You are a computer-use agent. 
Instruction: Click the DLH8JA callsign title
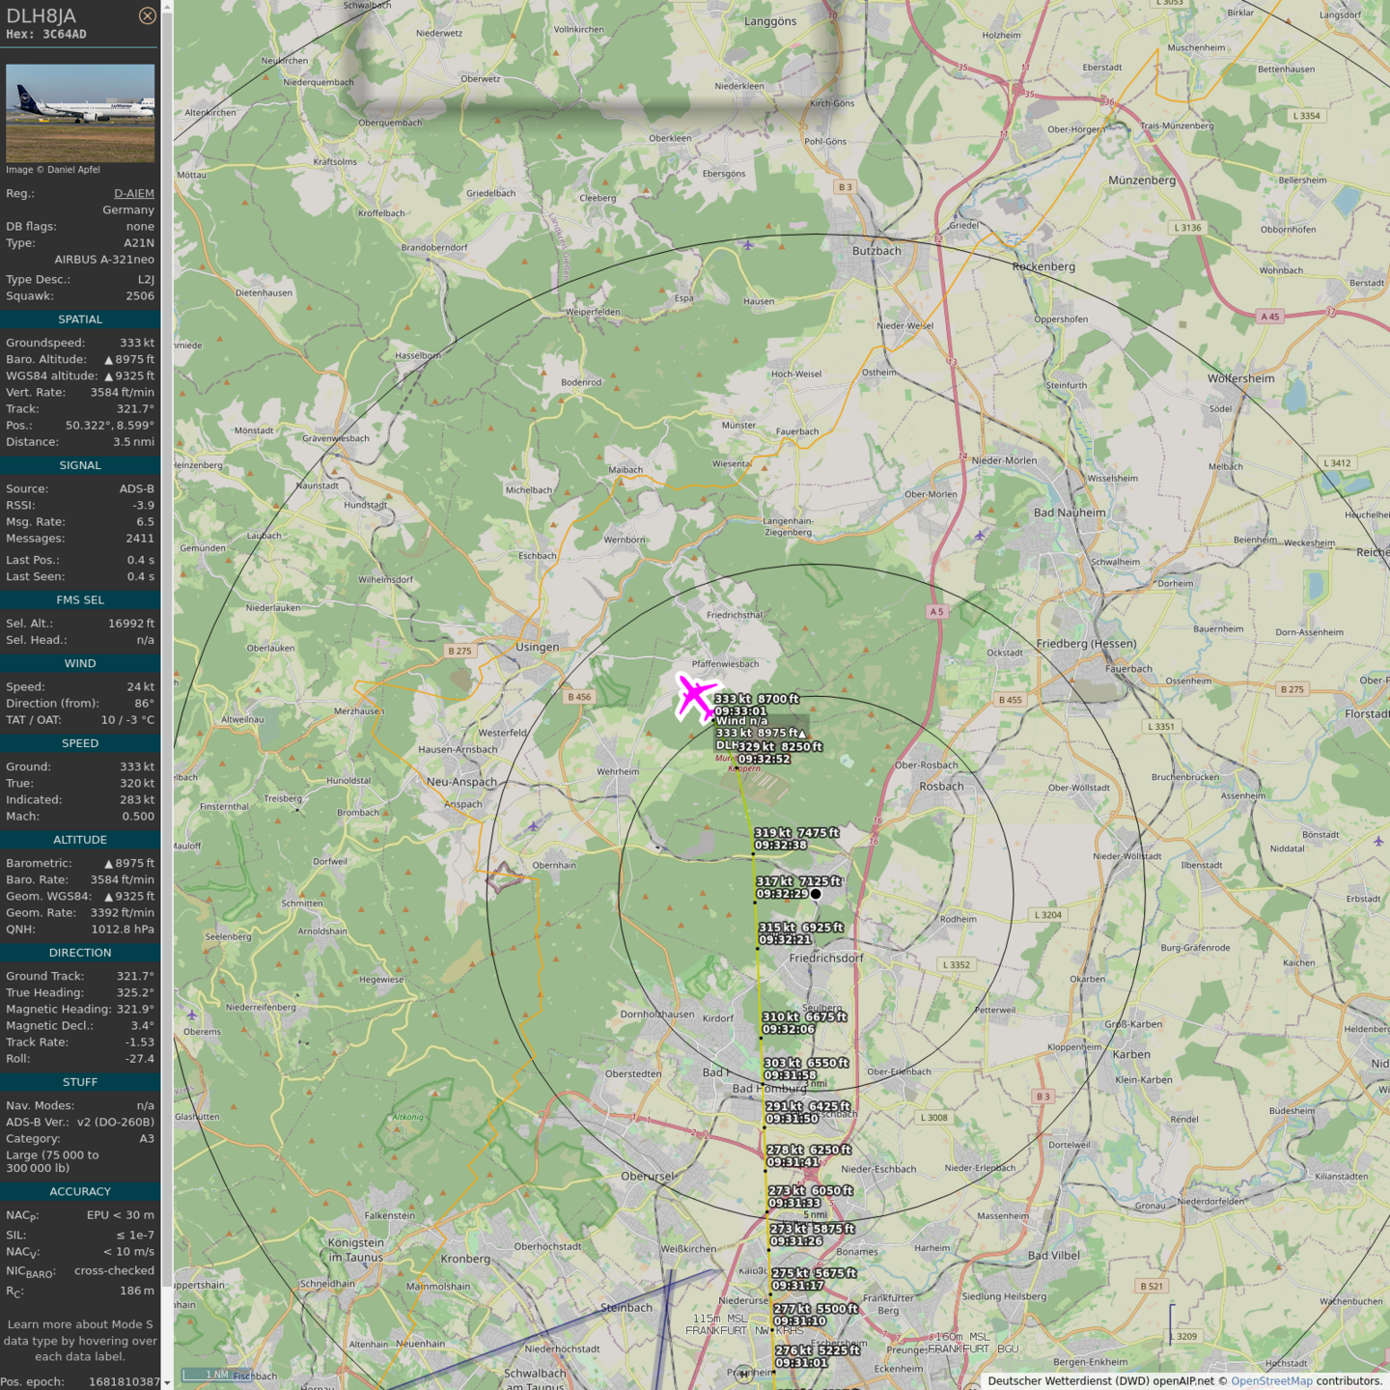tap(42, 15)
